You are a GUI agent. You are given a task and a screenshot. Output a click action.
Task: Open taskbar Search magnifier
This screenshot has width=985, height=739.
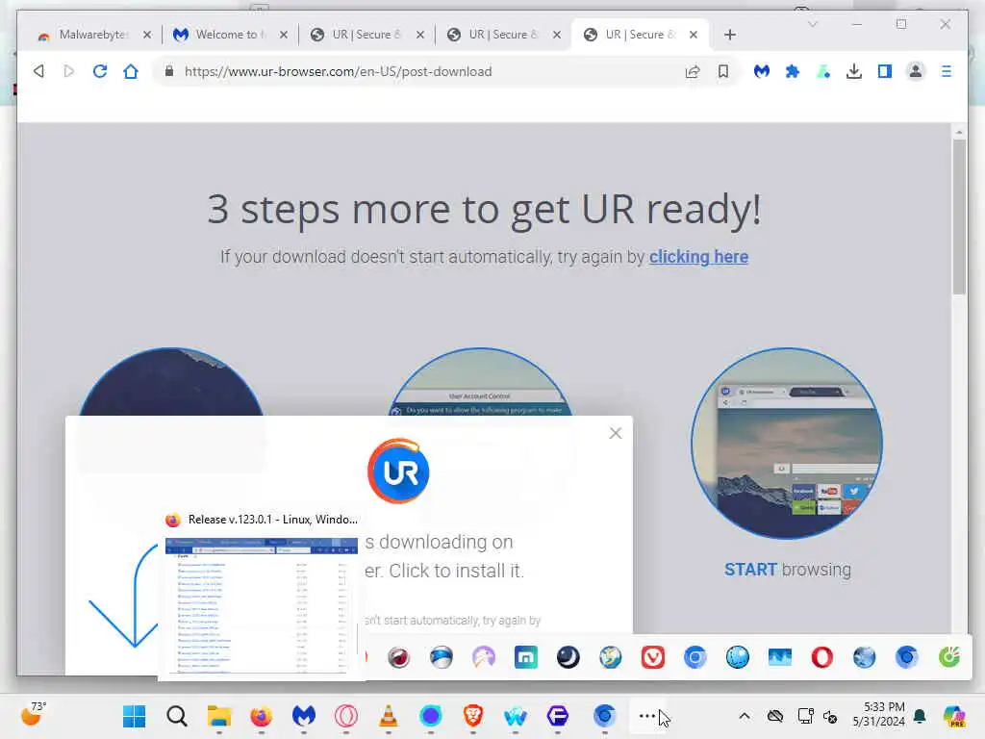pyautogui.click(x=177, y=716)
